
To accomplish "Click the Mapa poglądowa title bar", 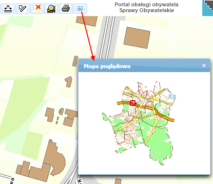I will pyautogui.click(x=144, y=66).
